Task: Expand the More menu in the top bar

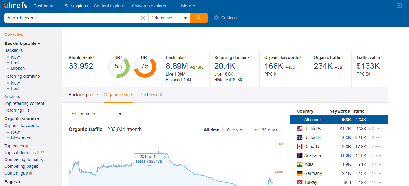Action: tap(188, 6)
